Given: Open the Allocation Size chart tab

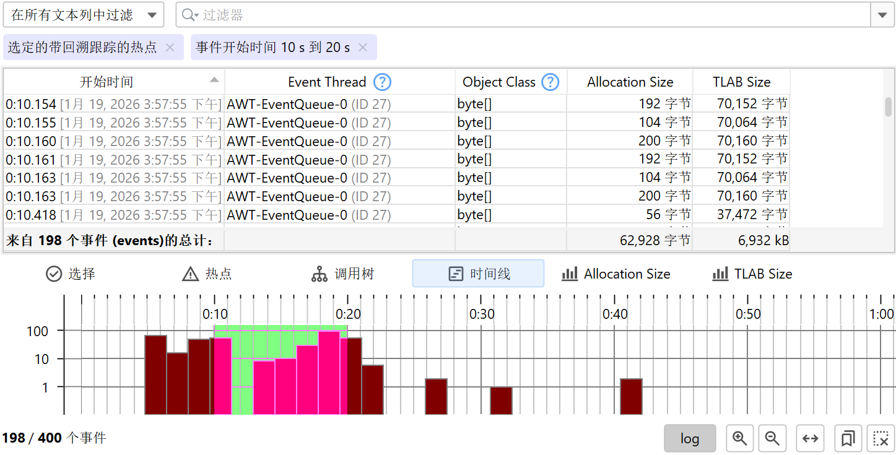Looking at the screenshot, I should 615,274.
